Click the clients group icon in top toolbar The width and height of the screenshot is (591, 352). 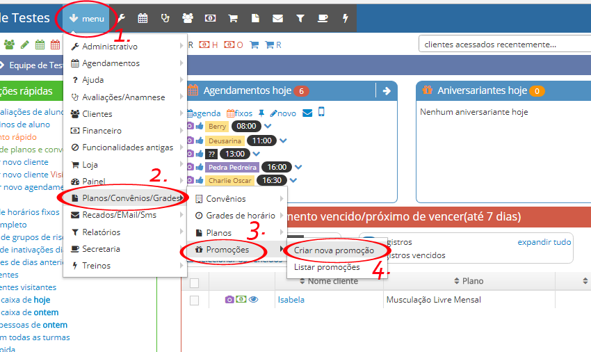pos(188,19)
